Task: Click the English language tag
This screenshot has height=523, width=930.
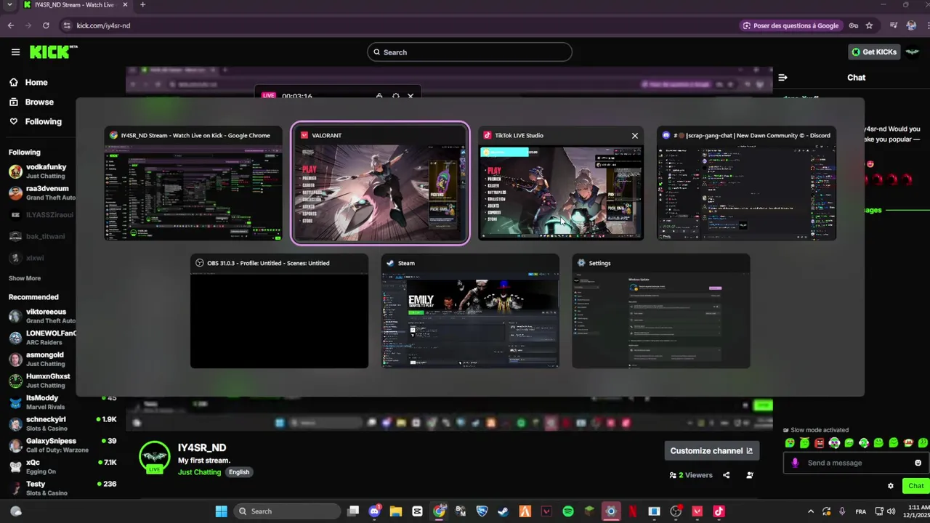Action: (239, 472)
